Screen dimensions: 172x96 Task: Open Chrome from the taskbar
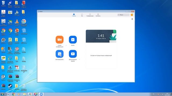click(14, 94)
